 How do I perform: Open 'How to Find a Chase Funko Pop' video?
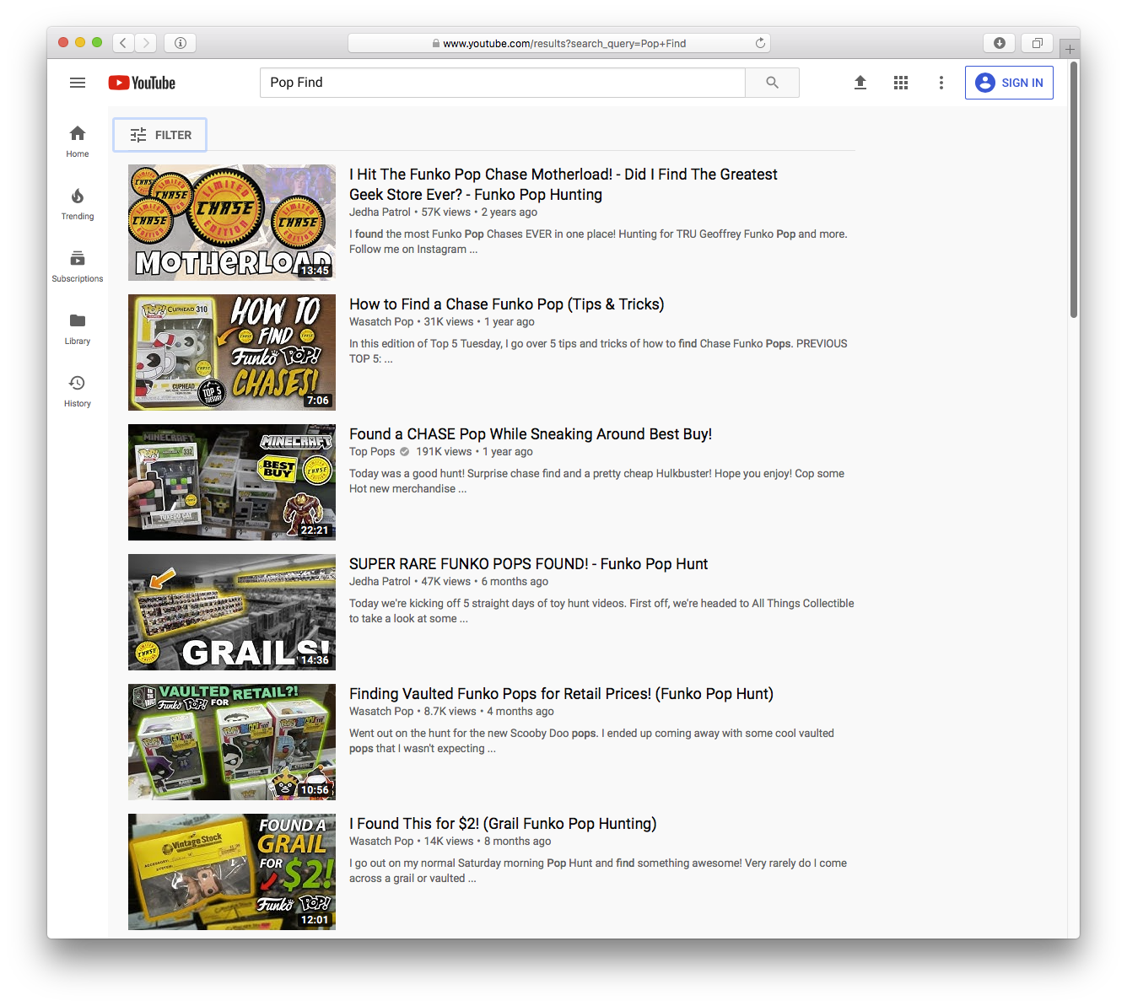click(506, 304)
